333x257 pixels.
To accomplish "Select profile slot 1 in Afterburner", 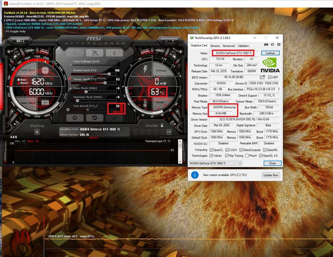I will point(136,132).
